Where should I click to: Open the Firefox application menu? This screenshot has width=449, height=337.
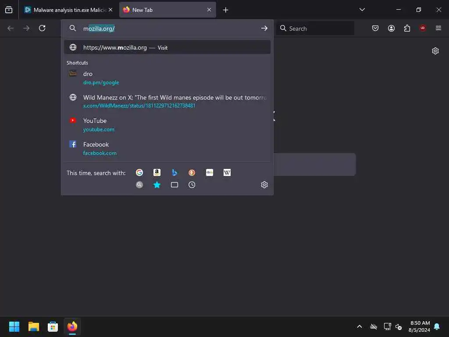(438, 28)
